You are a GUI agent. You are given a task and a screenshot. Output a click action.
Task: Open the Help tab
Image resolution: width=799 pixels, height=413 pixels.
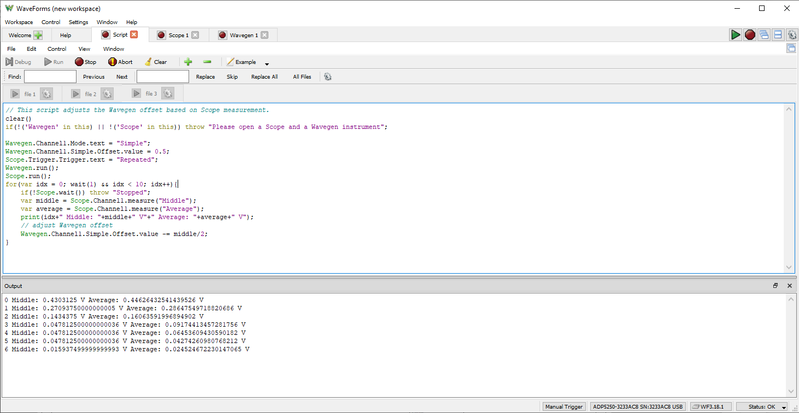pyautogui.click(x=66, y=35)
